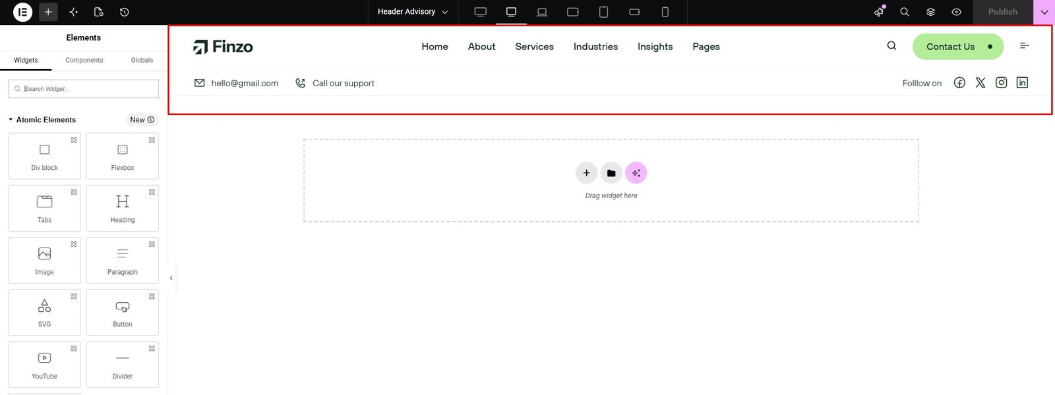Click the header search magnifier icon
This screenshot has width=1055, height=395.
(x=891, y=46)
